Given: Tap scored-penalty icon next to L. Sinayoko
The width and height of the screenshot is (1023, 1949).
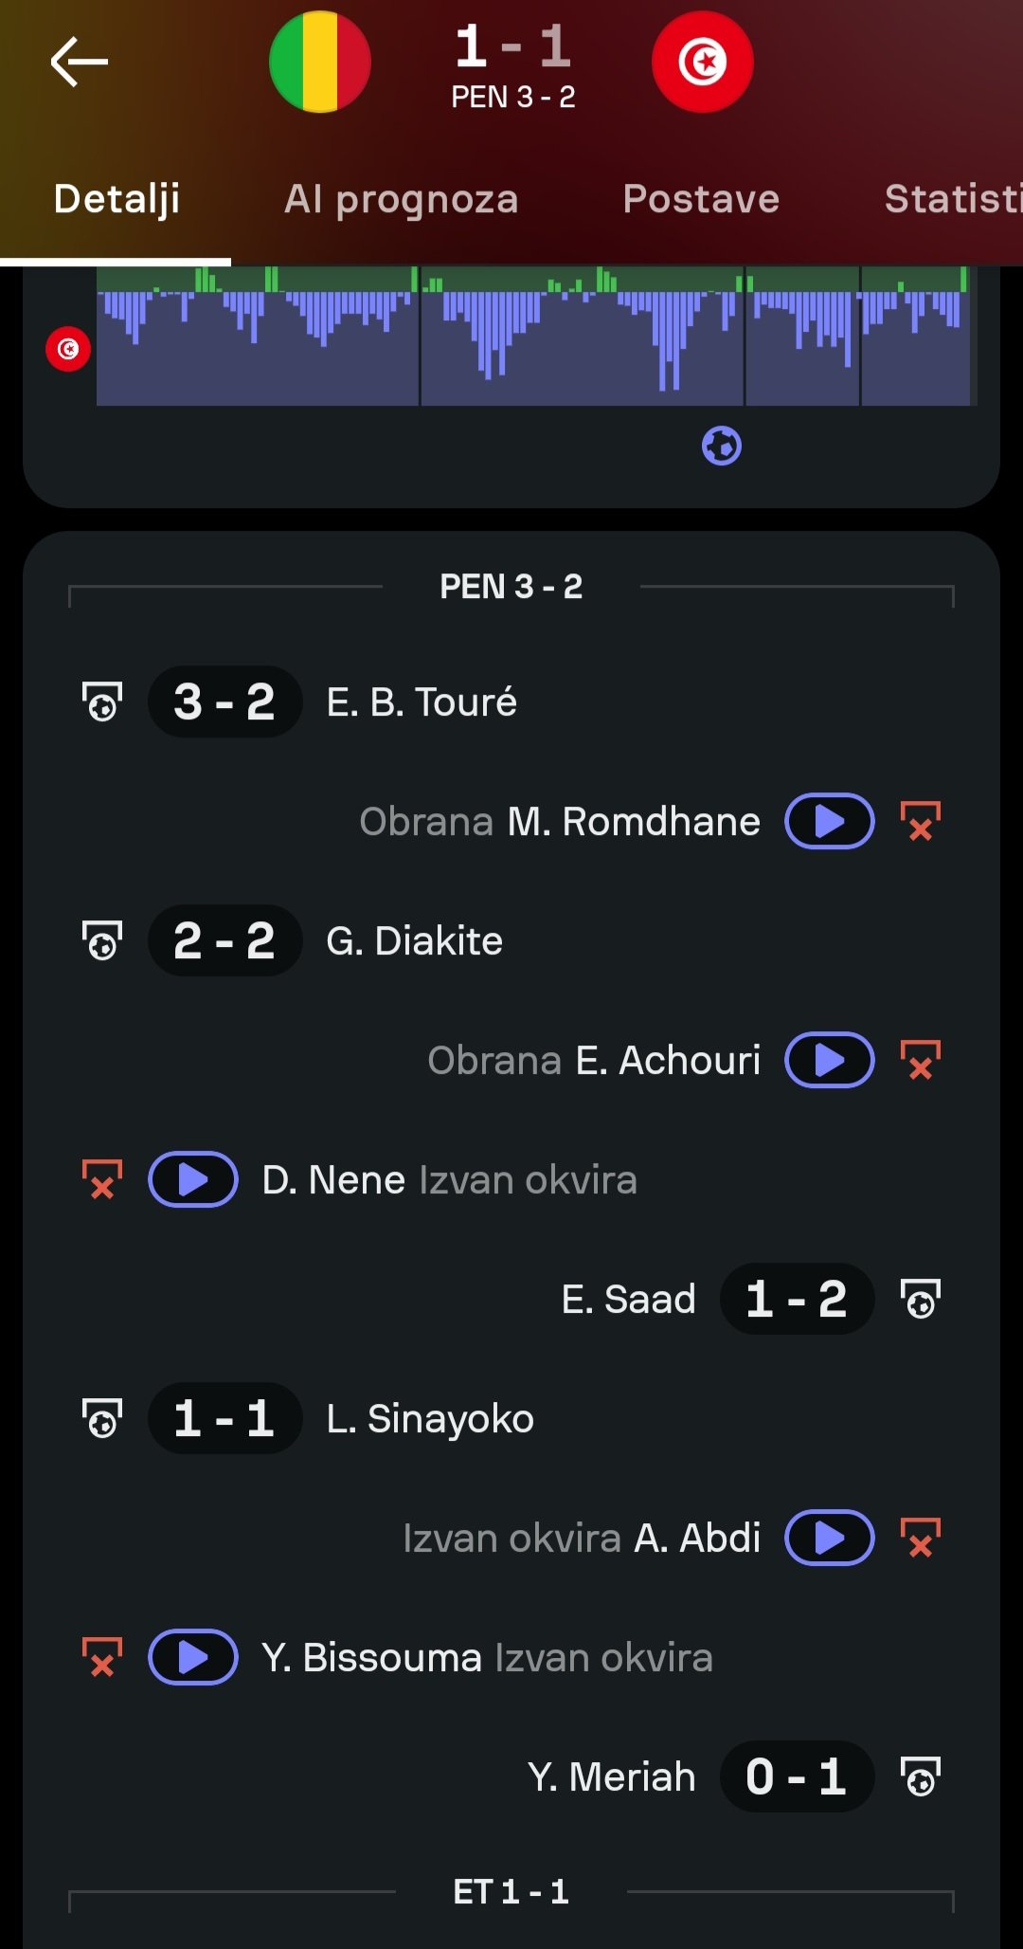Looking at the screenshot, I should (x=102, y=1418).
